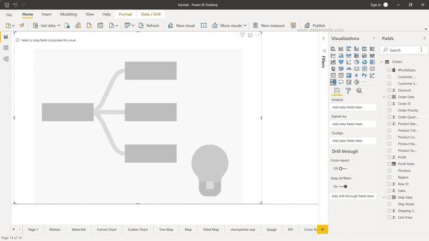Check the Region field checkbox
The image size is (429, 241).
pyautogui.click(x=389, y=177)
